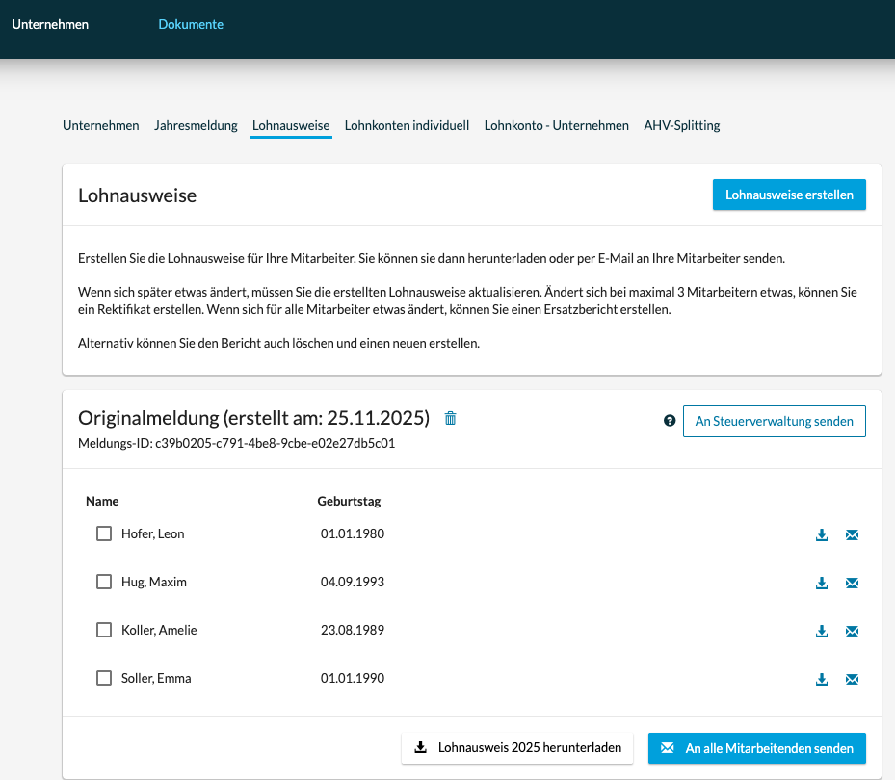Go to the AHV-Splitting tab

point(682,125)
